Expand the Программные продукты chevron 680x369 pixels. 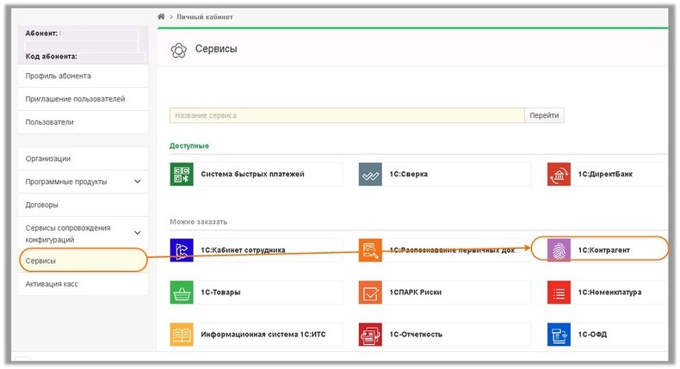tap(138, 181)
